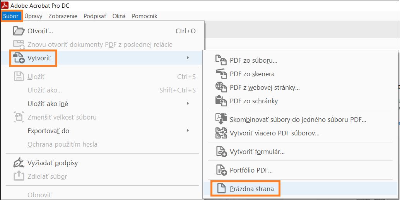
Task: Click the clipboard icon for PDF zo schránky
Action: (221, 101)
